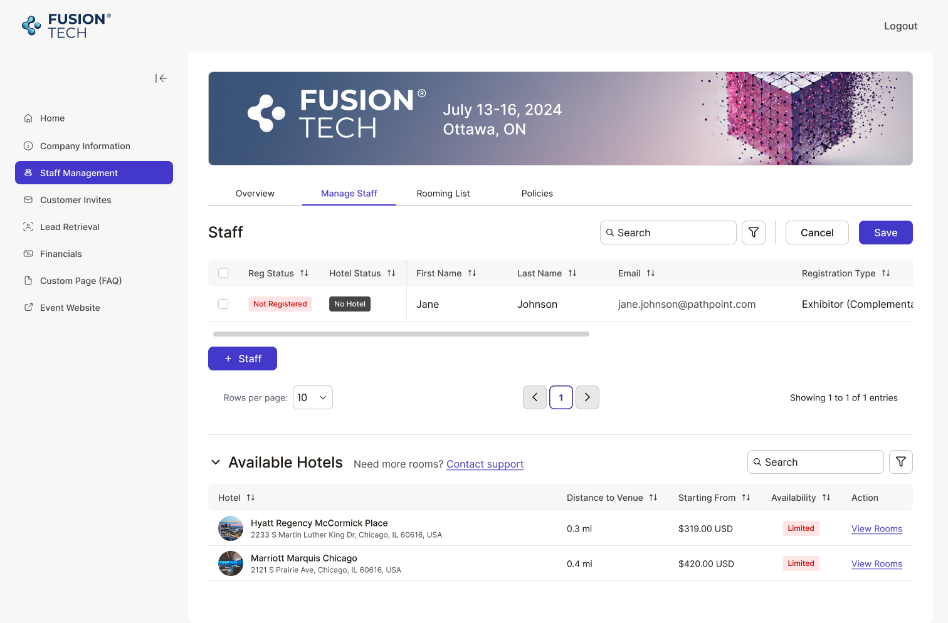Collapse the Available Hotels section
The image size is (948, 623).
click(x=216, y=463)
